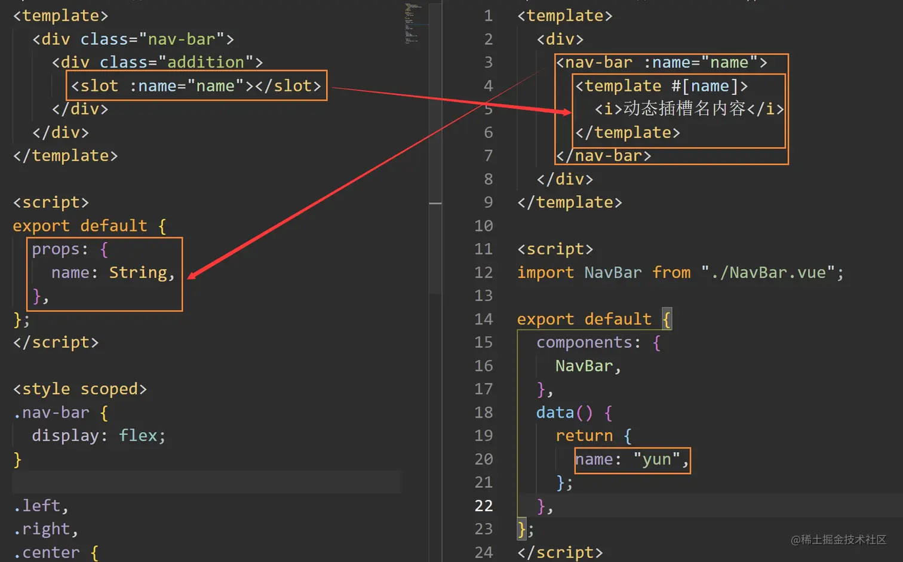The width and height of the screenshot is (903, 562).
Task: Click the name: "yun", line
Action: point(632,460)
